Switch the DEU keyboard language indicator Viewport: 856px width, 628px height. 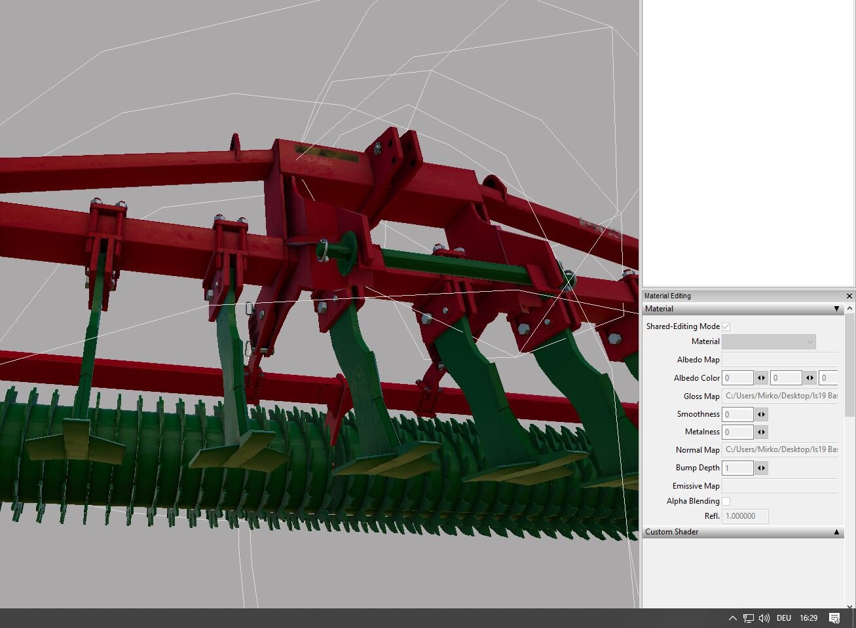(783, 618)
